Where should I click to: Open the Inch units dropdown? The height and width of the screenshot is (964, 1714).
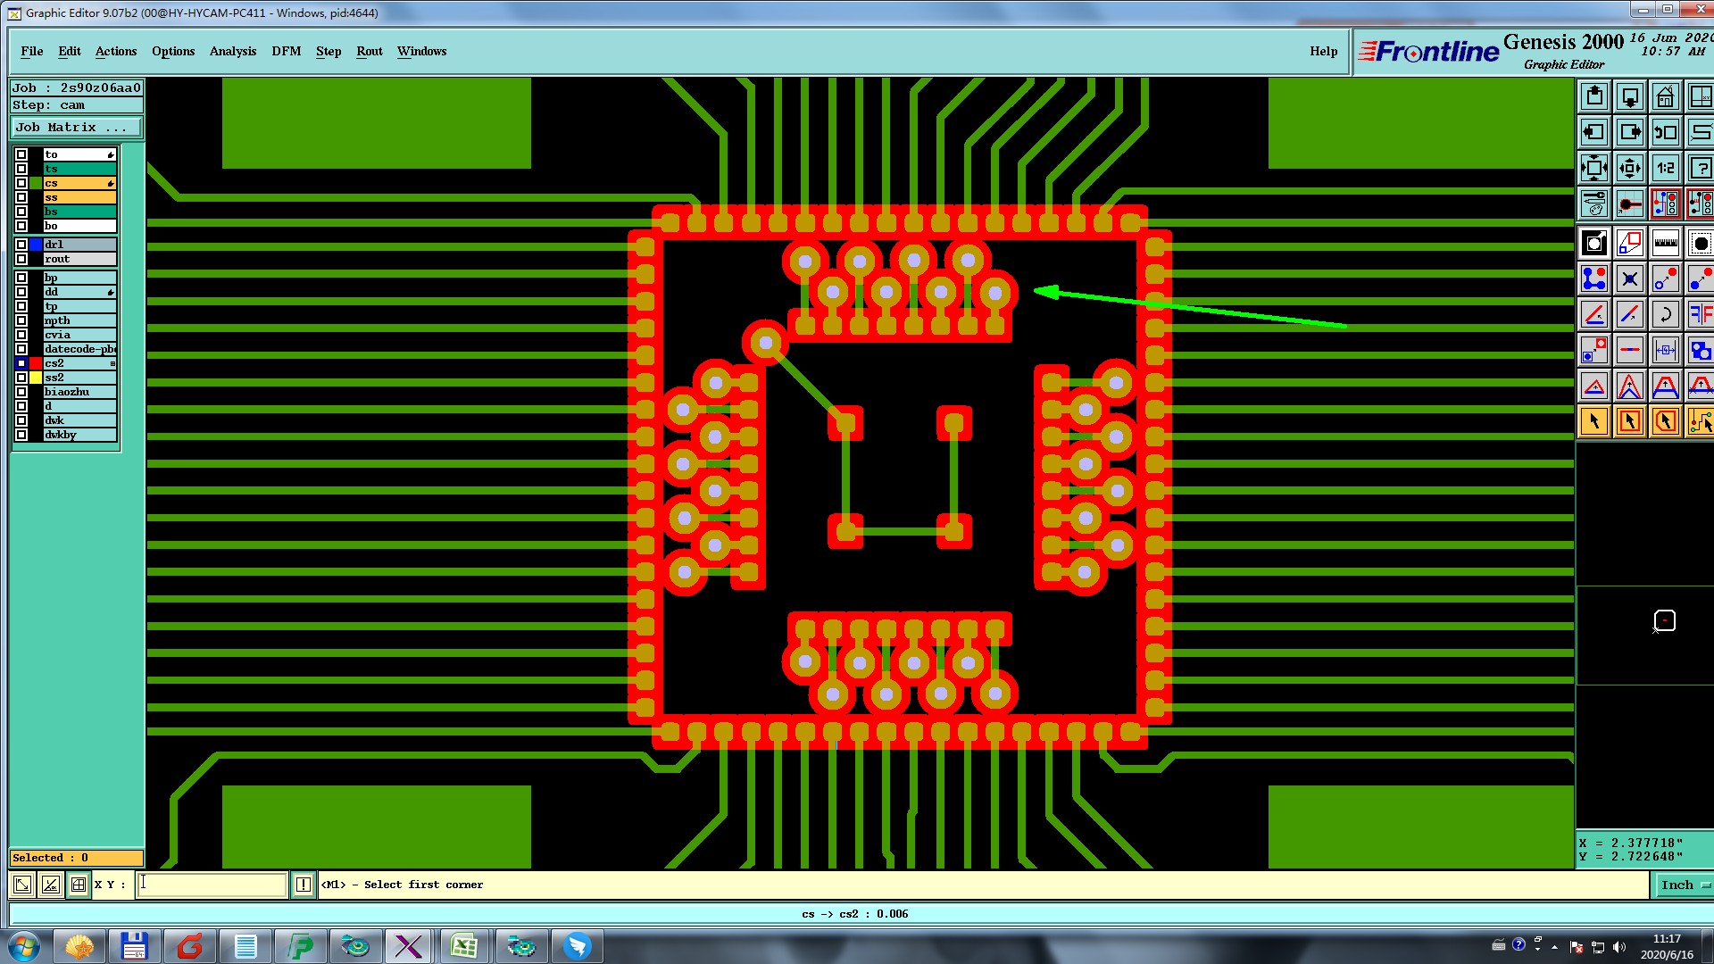tap(1684, 885)
